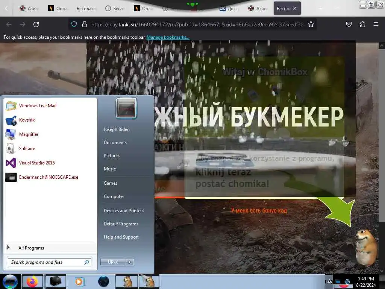
Task: Click the page scrollbar up arrow
Action: tap(382, 46)
